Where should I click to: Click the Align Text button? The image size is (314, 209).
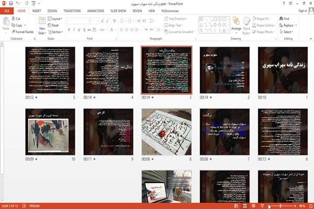pyautogui.click(x=173, y=25)
